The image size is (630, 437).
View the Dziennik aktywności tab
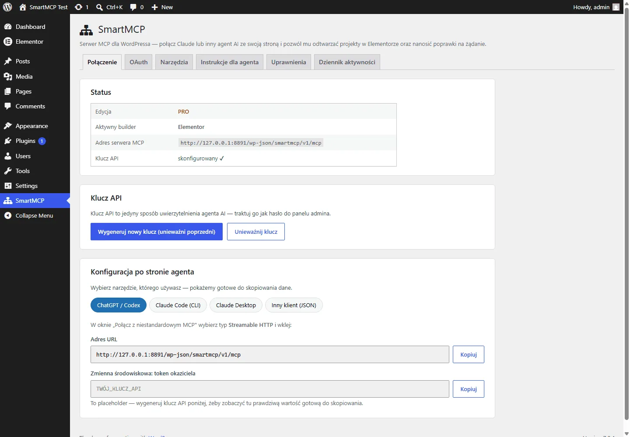(347, 62)
